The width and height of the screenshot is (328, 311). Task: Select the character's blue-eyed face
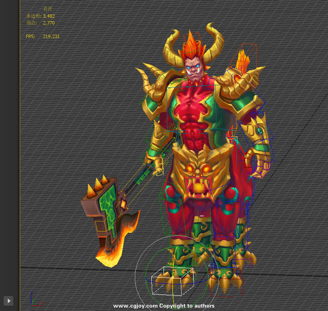click(194, 68)
